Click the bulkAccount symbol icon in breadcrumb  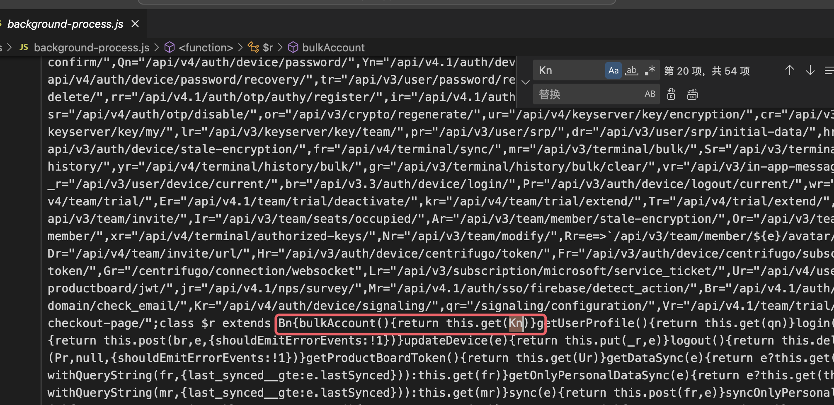coord(293,47)
